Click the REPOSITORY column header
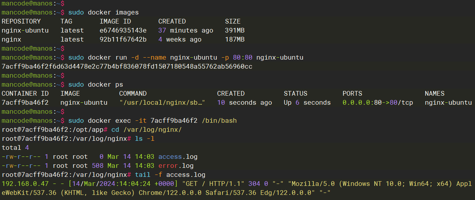The width and height of the screenshot is (475, 200). click(21, 21)
